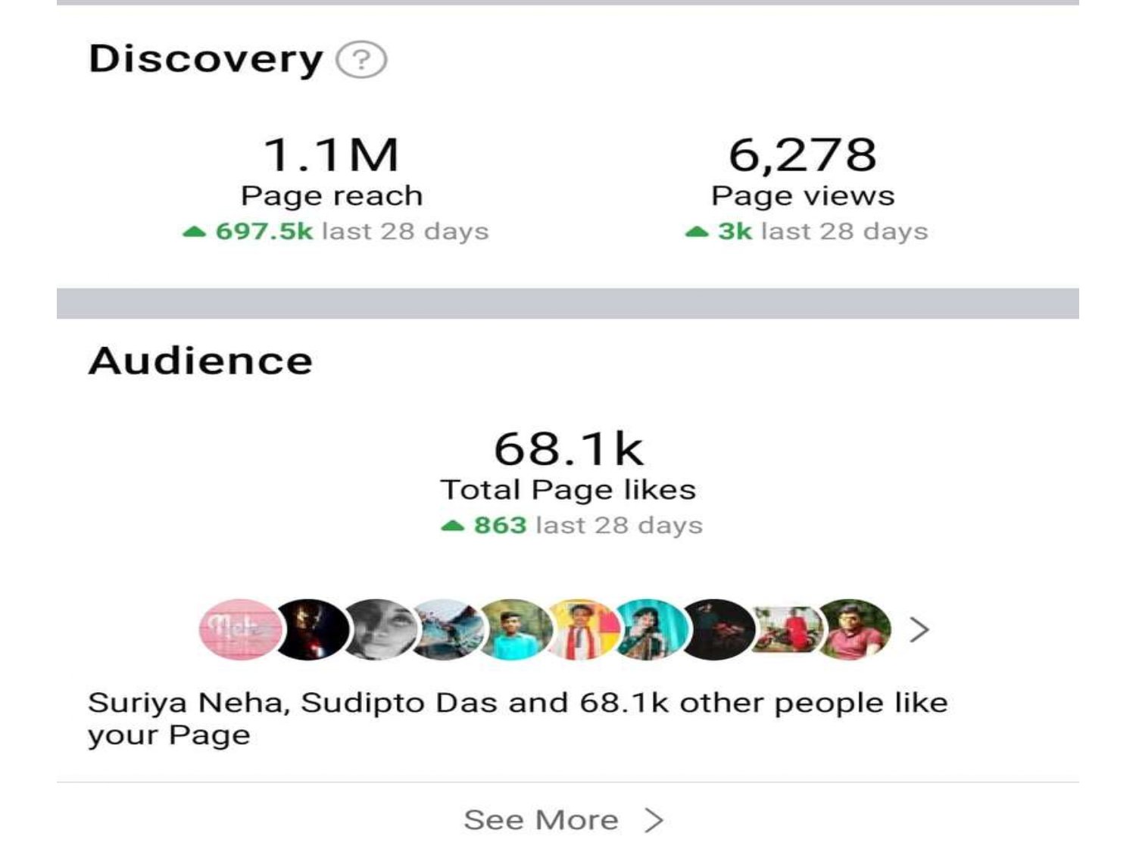Open the pink Neha profile picture

click(x=238, y=629)
